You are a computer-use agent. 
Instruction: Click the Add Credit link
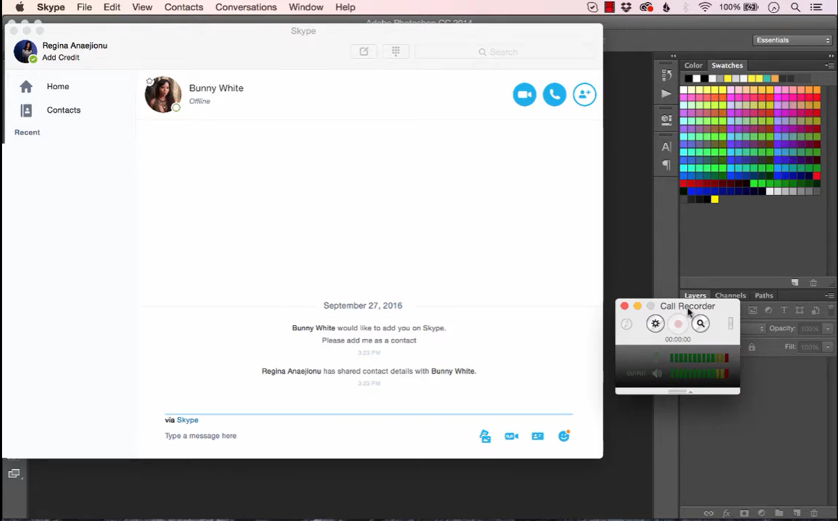(60, 58)
